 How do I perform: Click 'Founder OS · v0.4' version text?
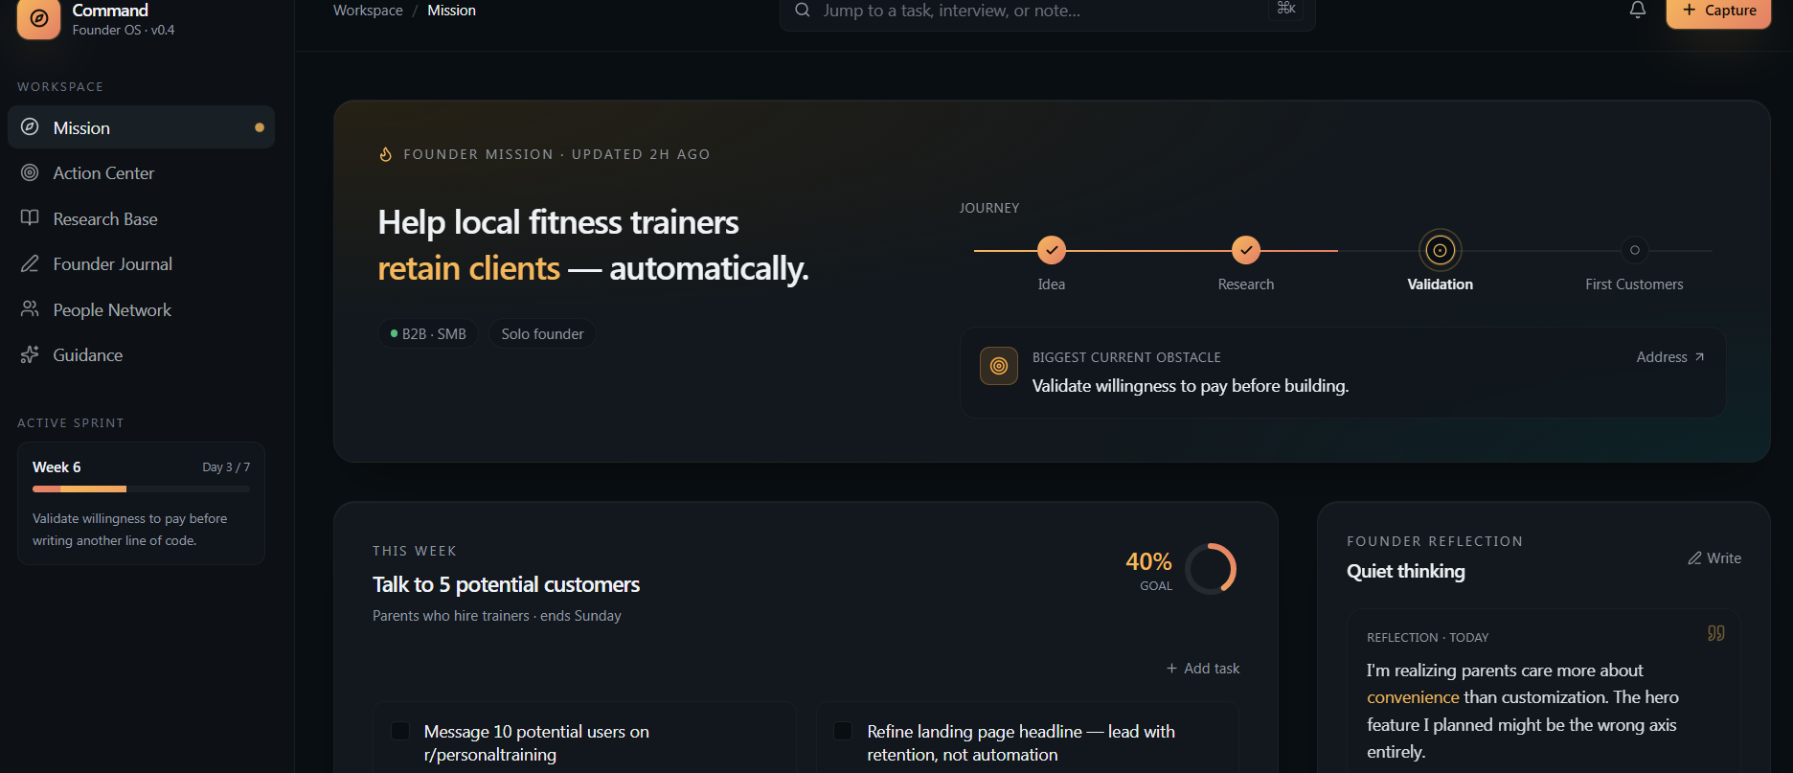coord(124,31)
